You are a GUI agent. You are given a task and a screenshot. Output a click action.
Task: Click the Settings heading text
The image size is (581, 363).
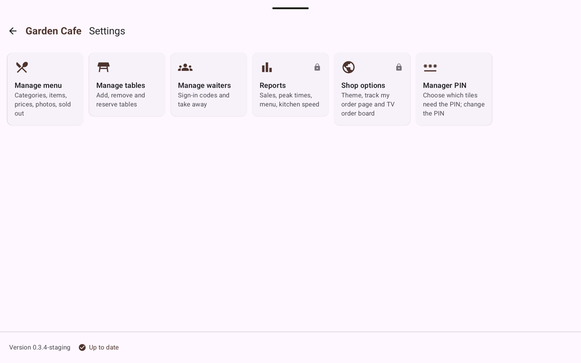click(107, 31)
